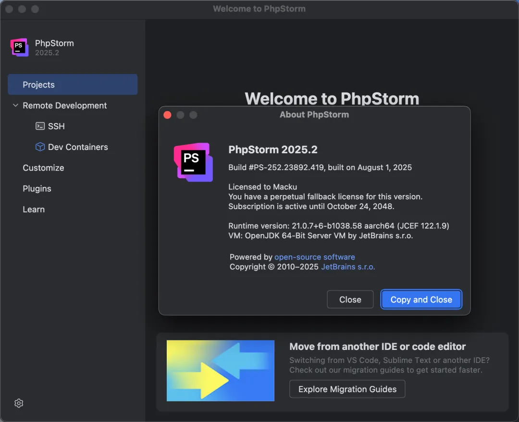Click the perpetual fallback license text
The width and height of the screenshot is (519, 422).
325,197
